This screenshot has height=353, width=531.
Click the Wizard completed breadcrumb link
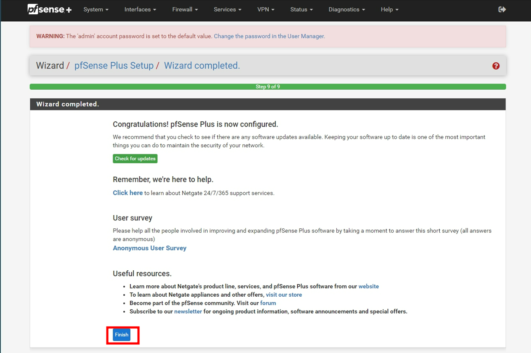pyautogui.click(x=202, y=66)
